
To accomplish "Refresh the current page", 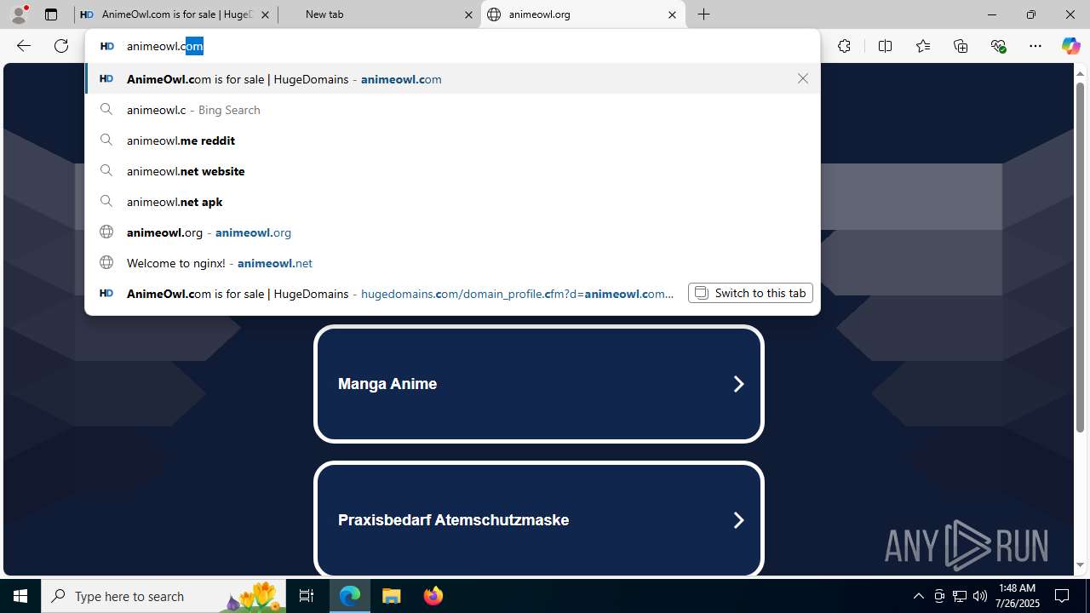I will pyautogui.click(x=61, y=46).
